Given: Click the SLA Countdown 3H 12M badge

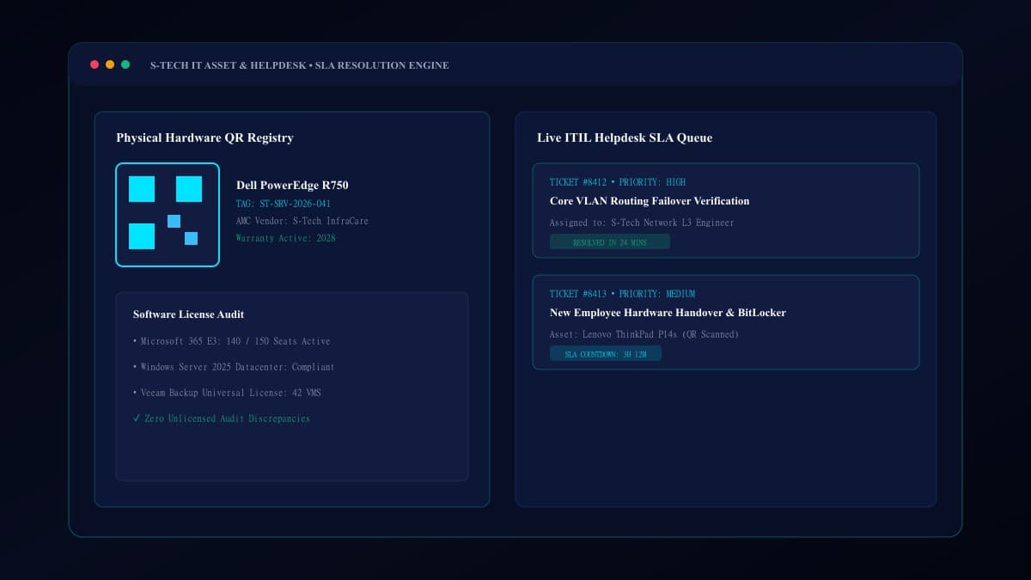Looking at the screenshot, I should pyautogui.click(x=606, y=354).
